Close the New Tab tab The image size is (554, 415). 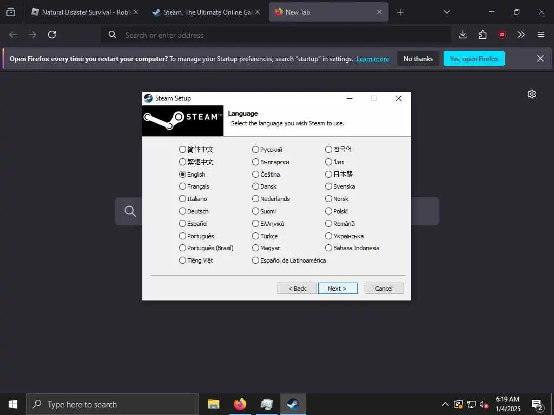click(379, 12)
